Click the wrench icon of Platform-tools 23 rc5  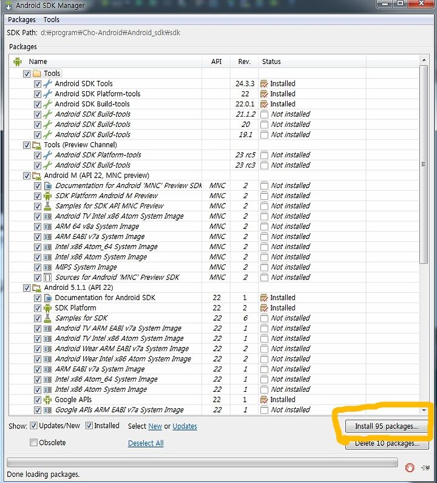click(47, 156)
